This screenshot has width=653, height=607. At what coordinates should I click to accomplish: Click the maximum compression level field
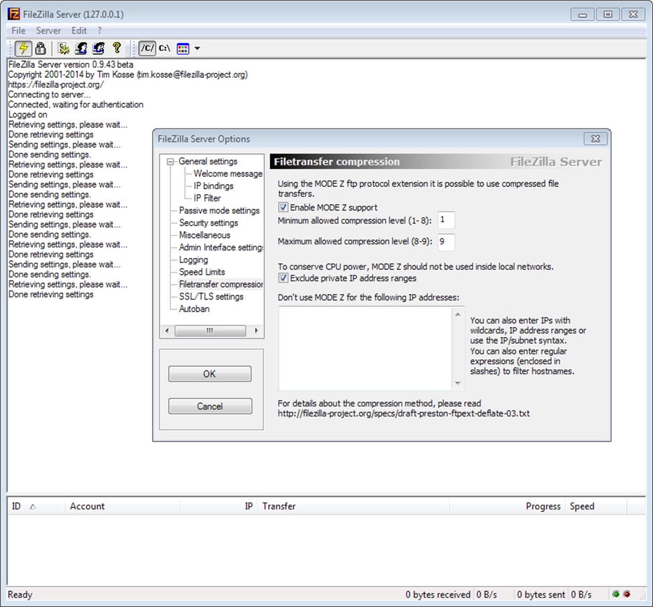(x=446, y=242)
